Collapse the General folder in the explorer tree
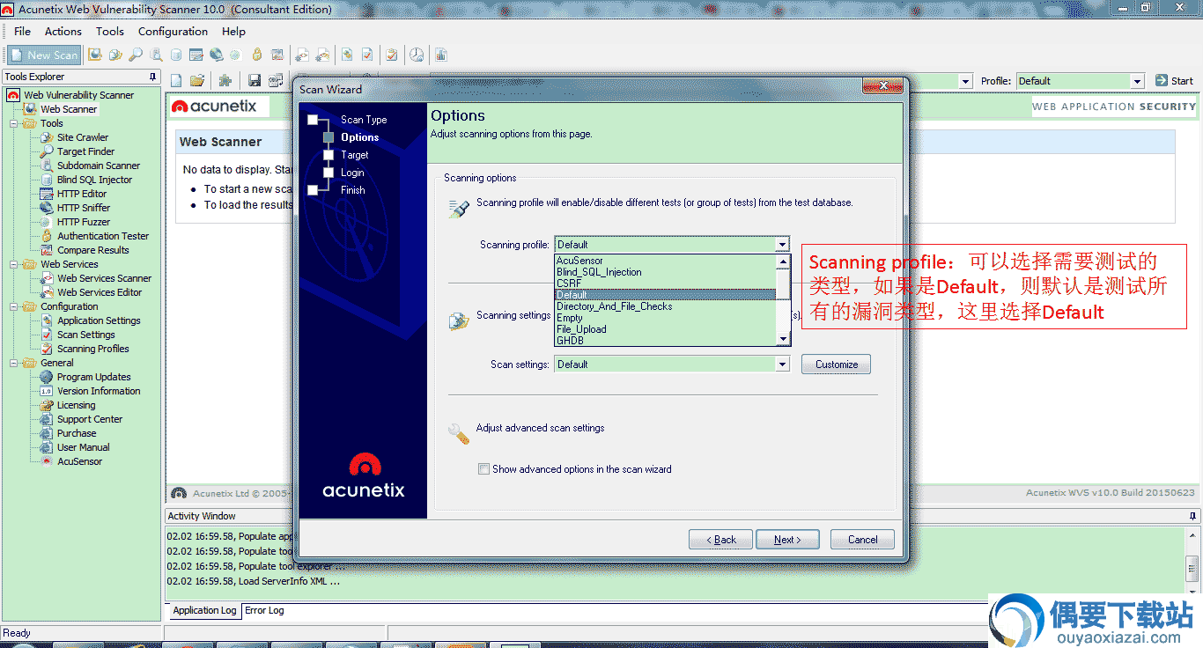This screenshot has width=1203, height=648. (13, 363)
